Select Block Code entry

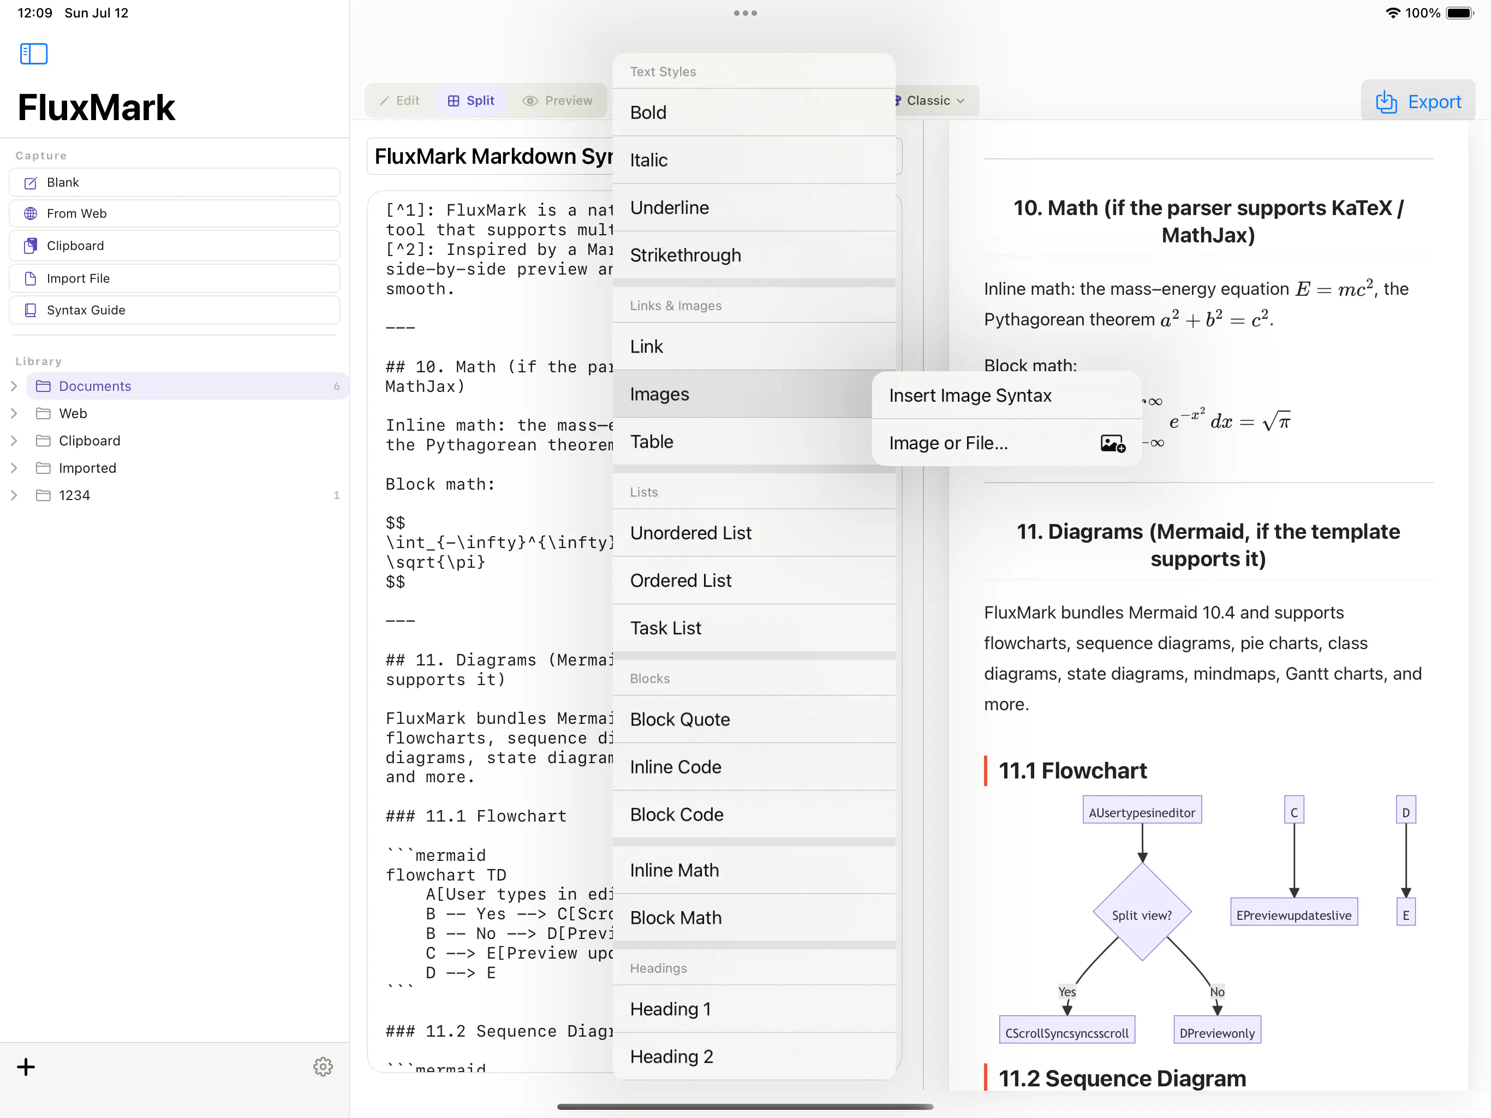[754, 814]
